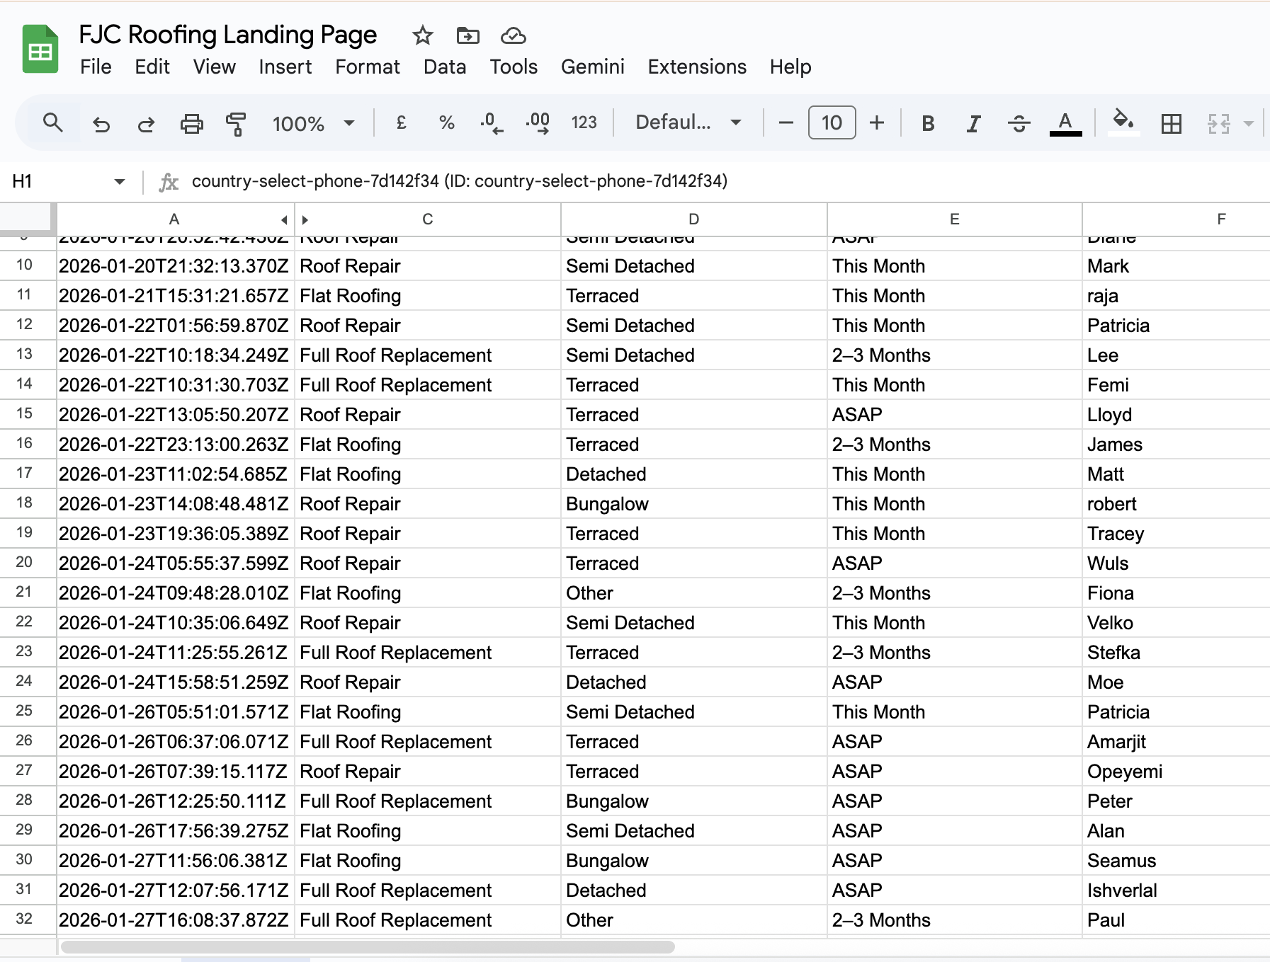Print the spreadsheet
The image size is (1270, 962).
pyautogui.click(x=192, y=122)
